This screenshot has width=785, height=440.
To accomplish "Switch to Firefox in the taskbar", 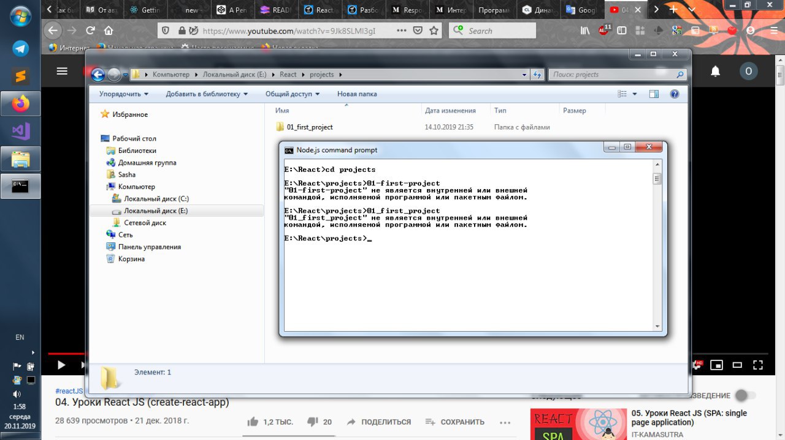I will (20, 104).
